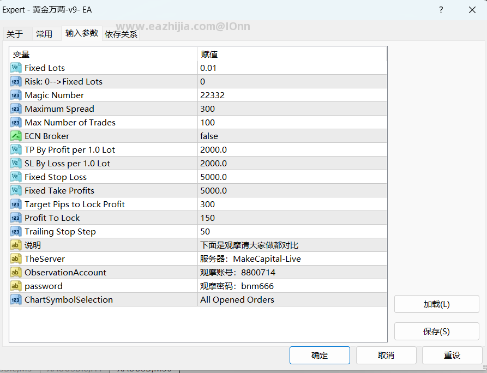
Task: Click the ChartSymbolSelection variable name
Action: (x=69, y=300)
